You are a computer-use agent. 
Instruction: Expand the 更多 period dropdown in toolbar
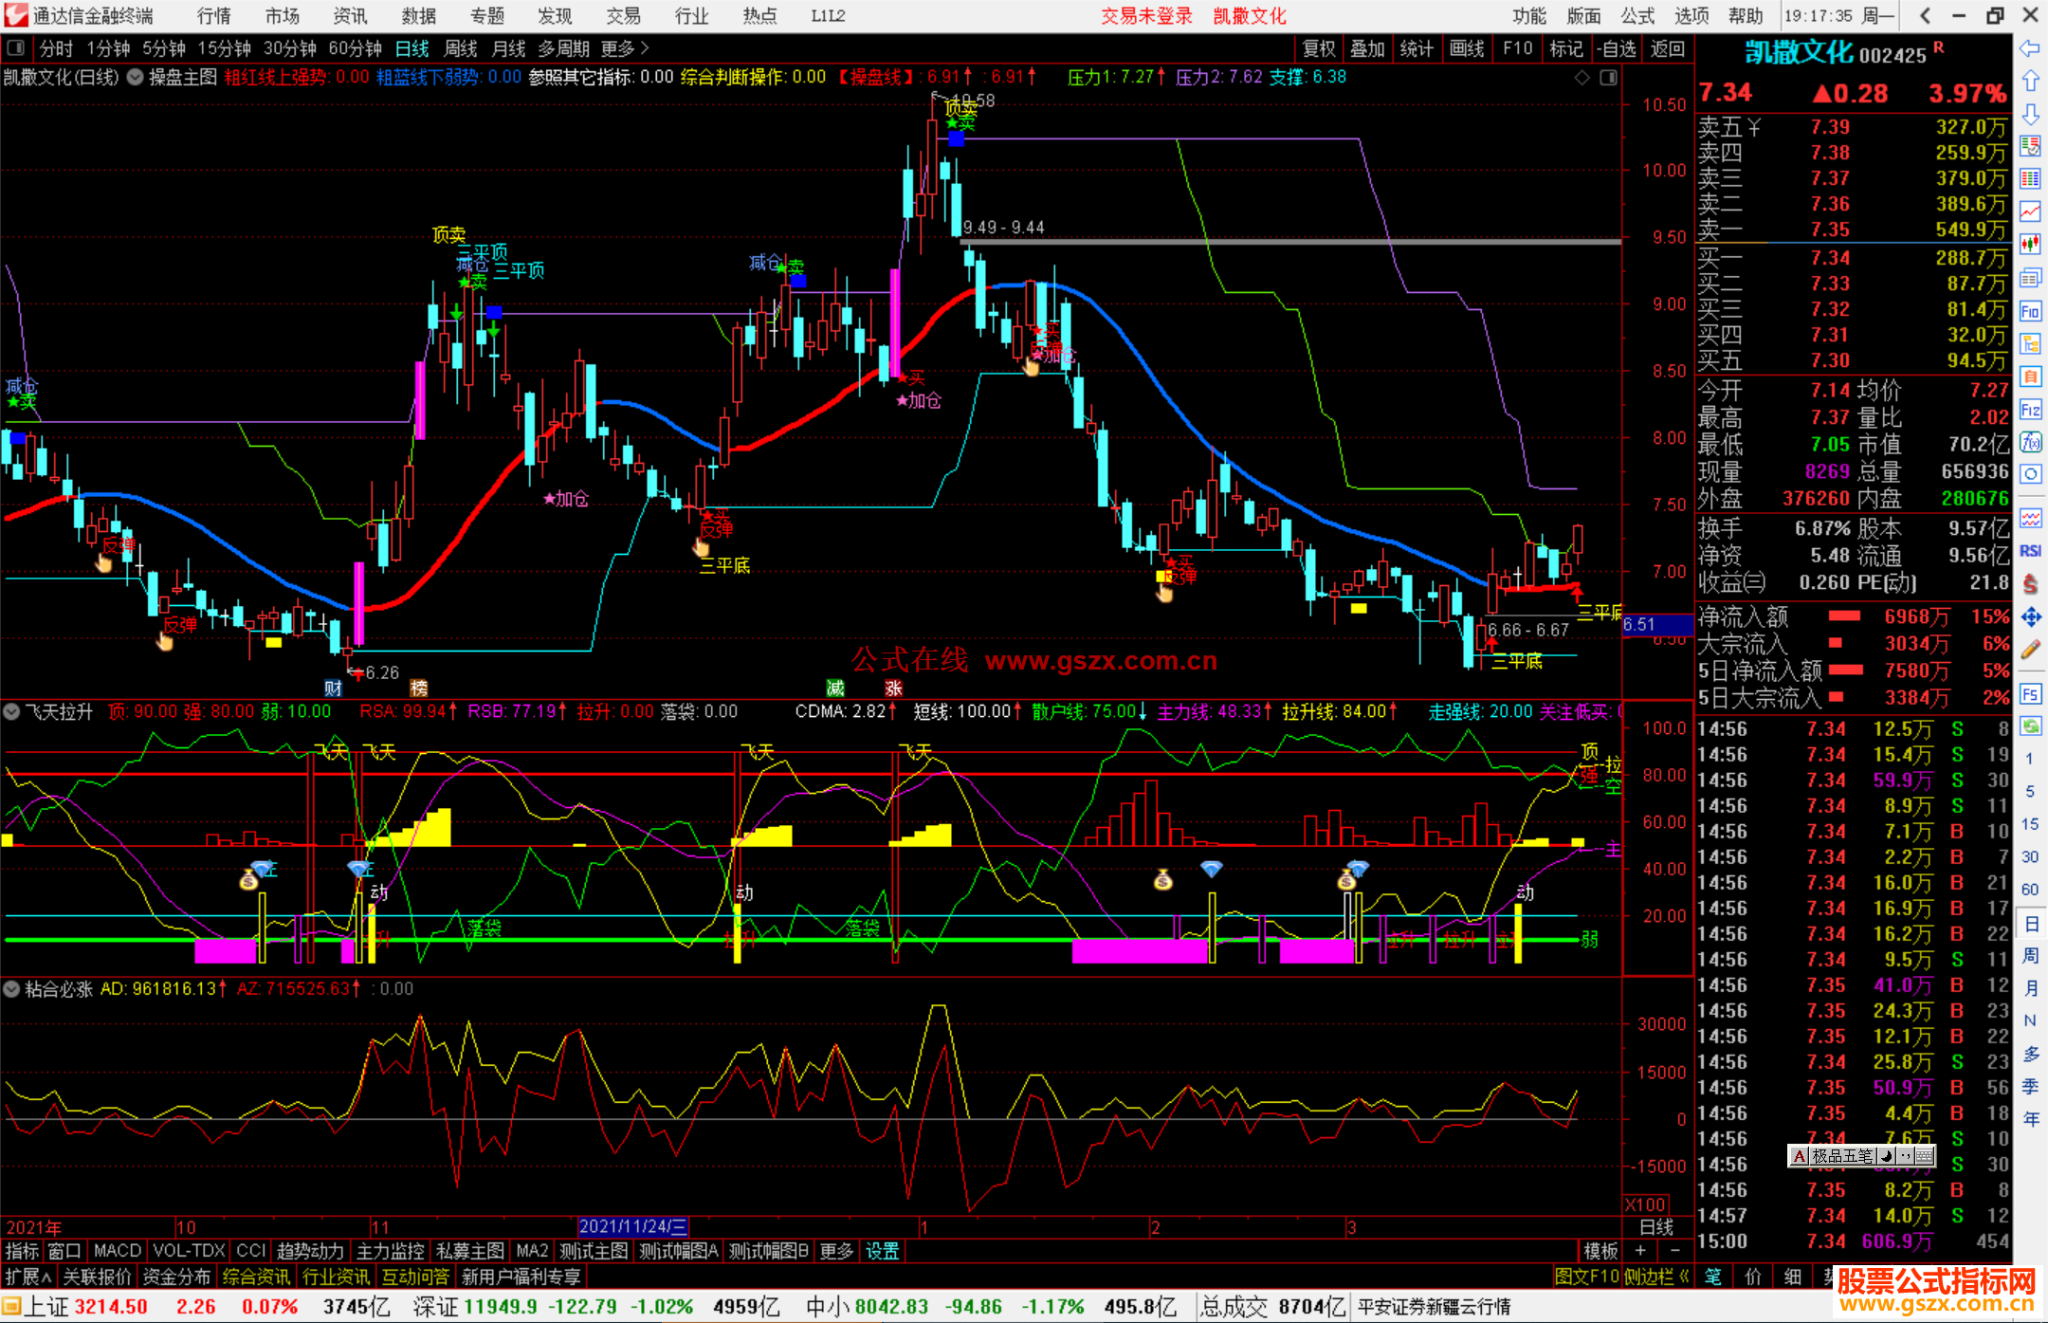625,48
